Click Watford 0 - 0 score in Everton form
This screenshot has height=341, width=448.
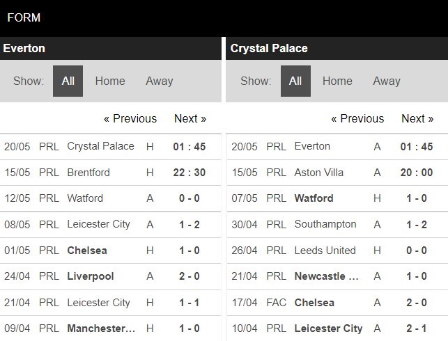pyautogui.click(x=190, y=198)
